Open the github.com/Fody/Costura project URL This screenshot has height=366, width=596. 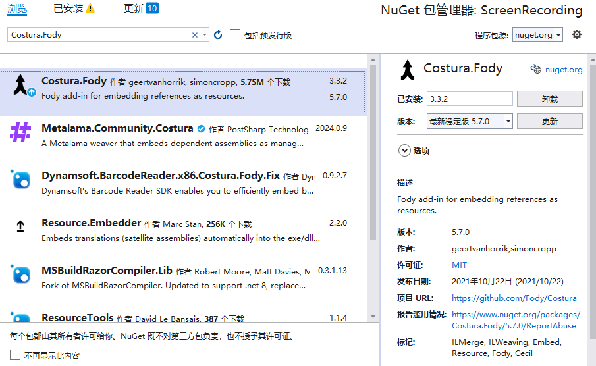[x=514, y=298]
